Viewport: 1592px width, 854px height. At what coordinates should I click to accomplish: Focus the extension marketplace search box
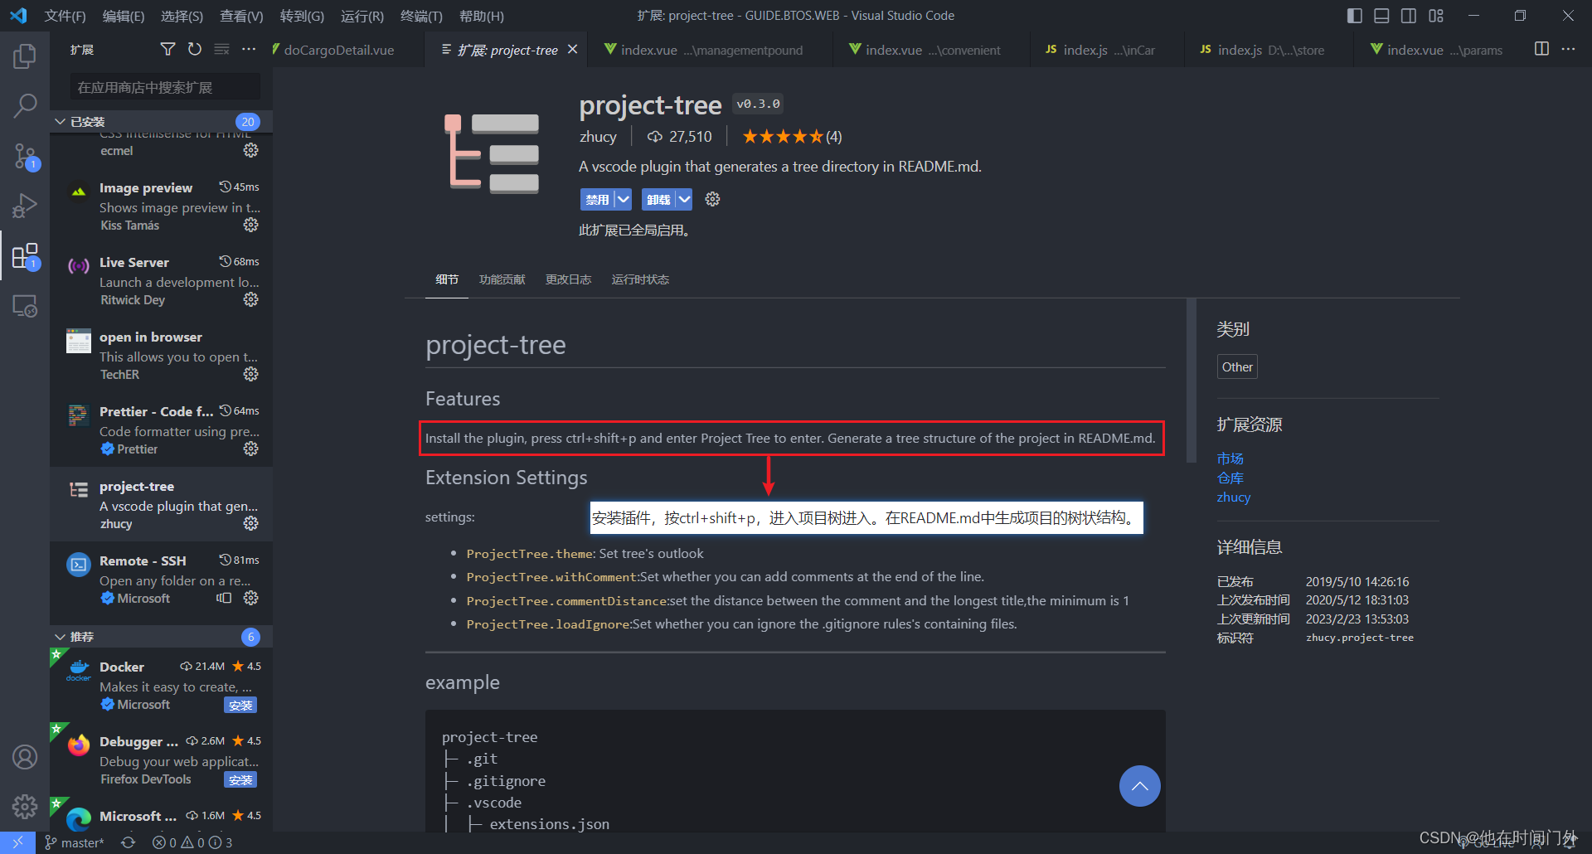tap(165, 87)
